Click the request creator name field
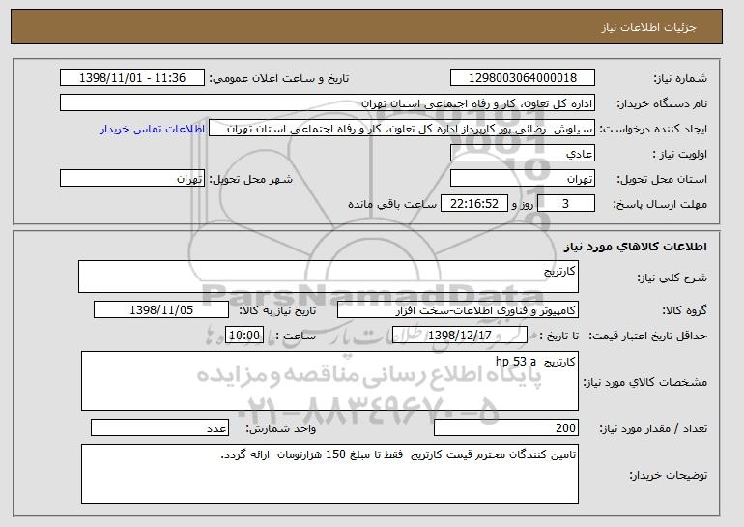The height and width of the screenshot is (527, 744). coord(402,129)
